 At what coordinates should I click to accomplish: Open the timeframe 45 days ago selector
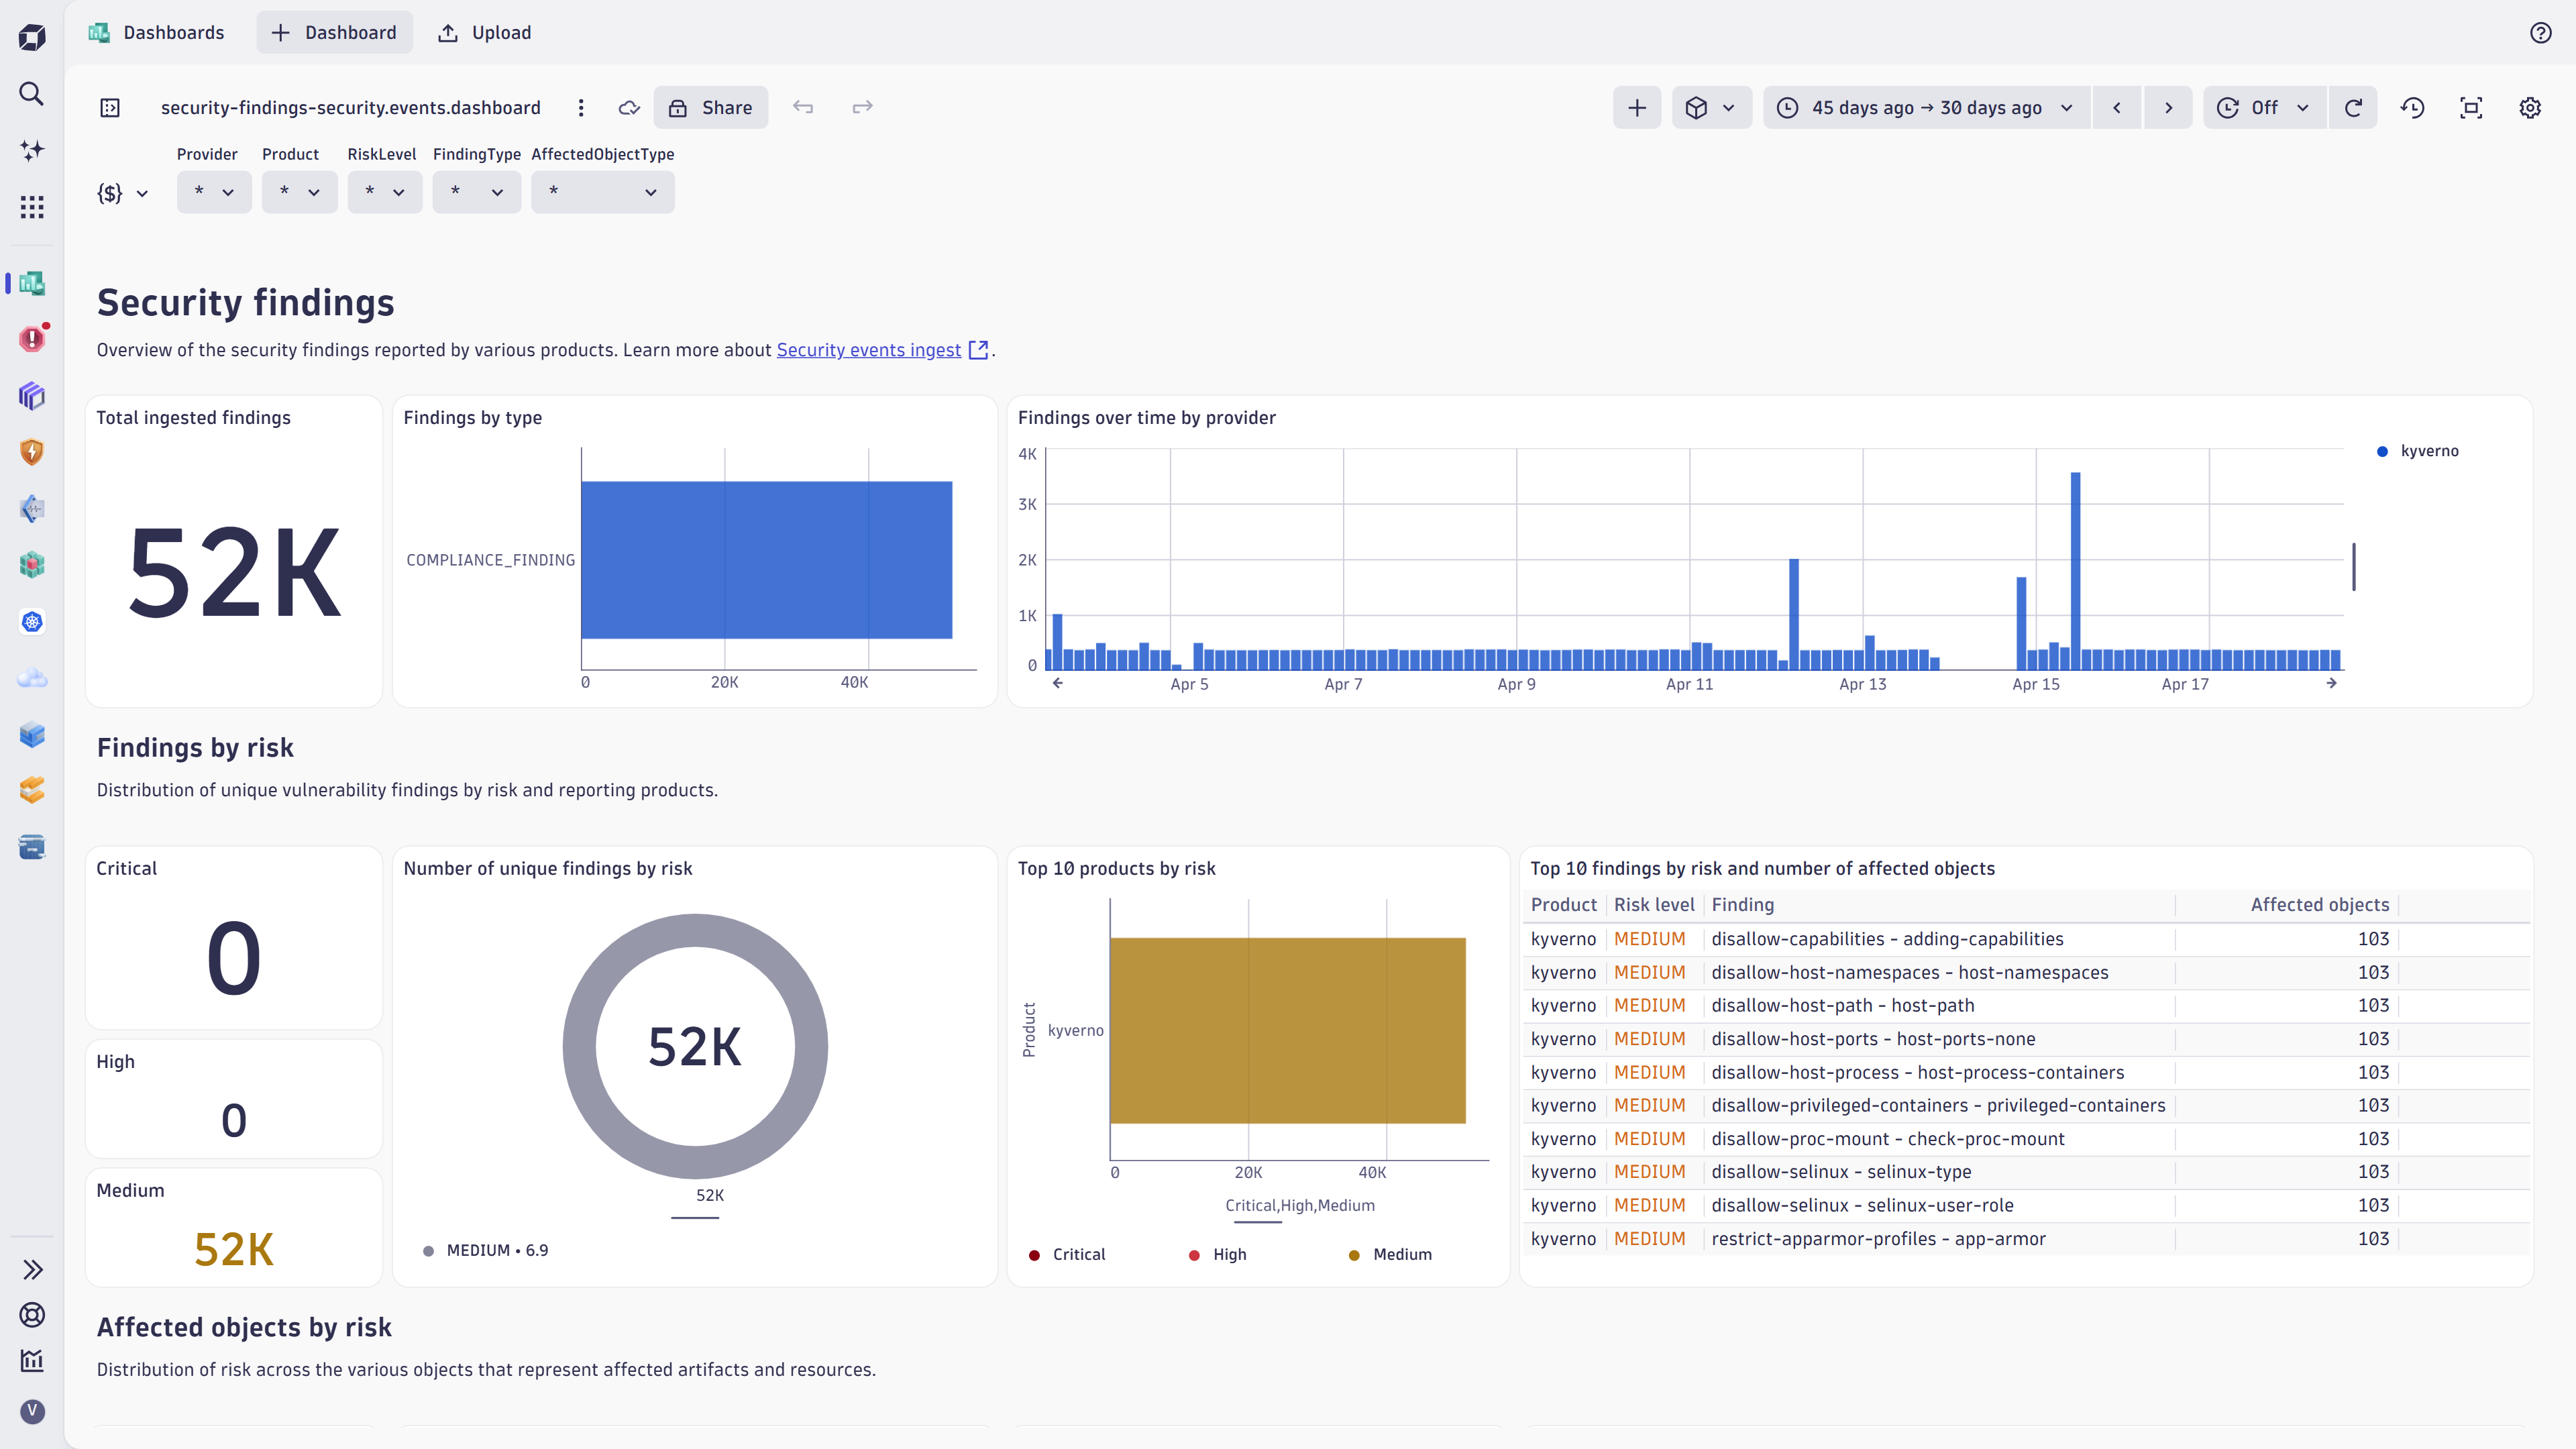(x=1926, y=108)
